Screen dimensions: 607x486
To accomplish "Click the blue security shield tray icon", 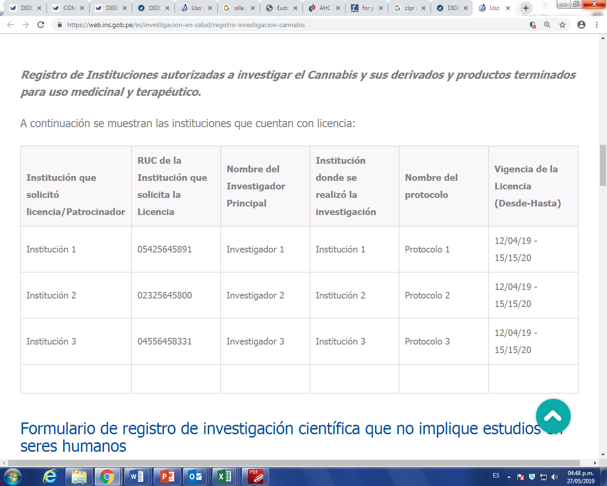I will point(532,477).
